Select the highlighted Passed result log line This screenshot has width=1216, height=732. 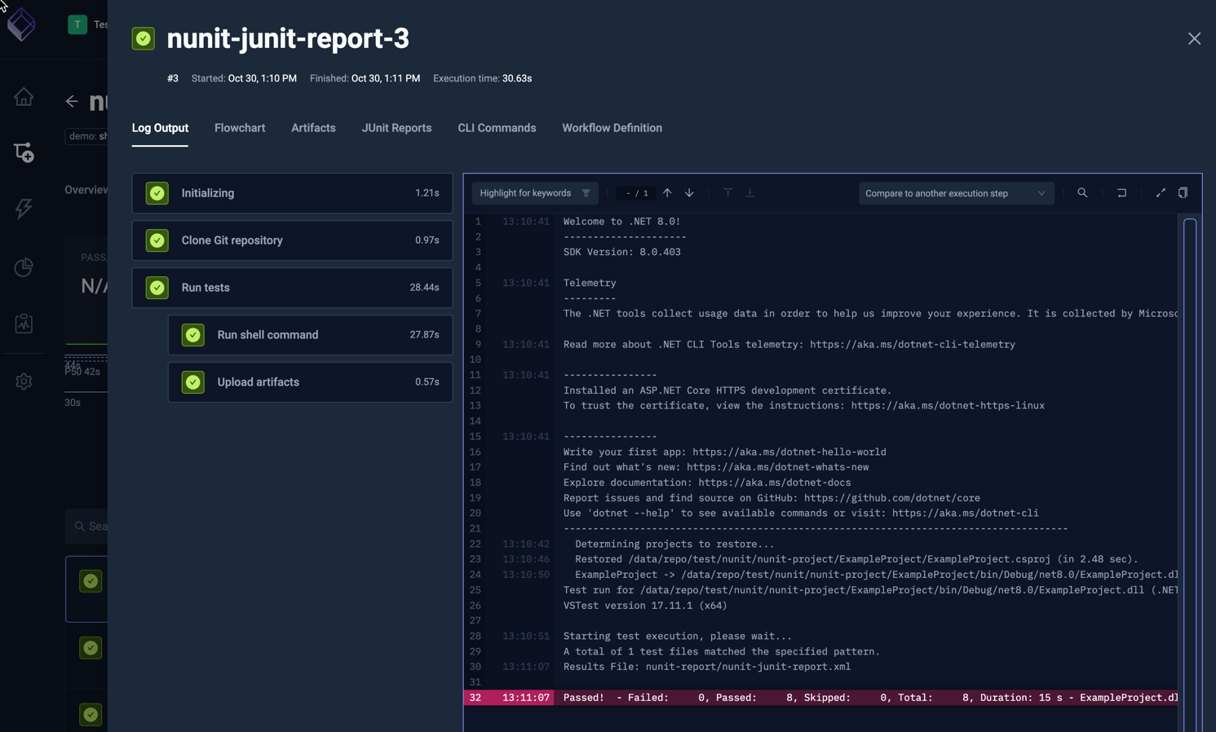coord(816,698)
